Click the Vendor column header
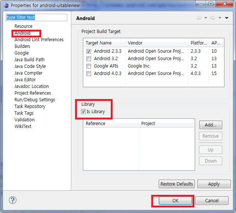236x213 pixels. point(157,43)
